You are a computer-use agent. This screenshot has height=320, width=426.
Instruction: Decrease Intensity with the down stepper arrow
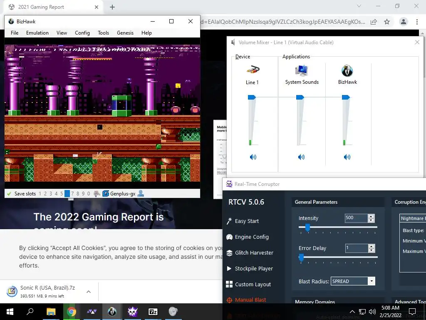[371, 220]
